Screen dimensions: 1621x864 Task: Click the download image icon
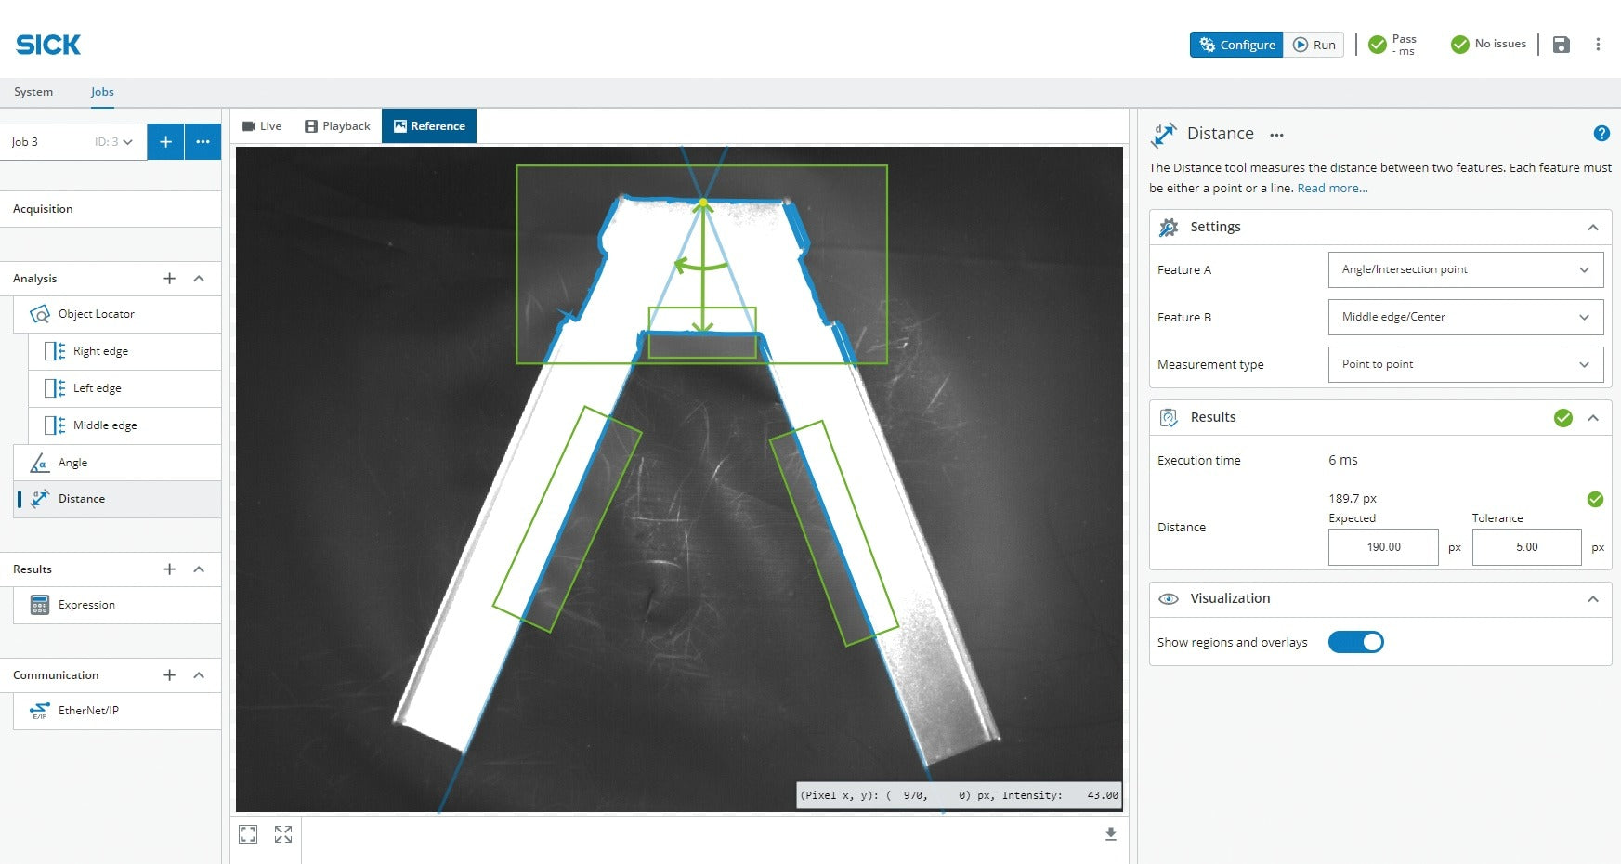[1110, 834]
